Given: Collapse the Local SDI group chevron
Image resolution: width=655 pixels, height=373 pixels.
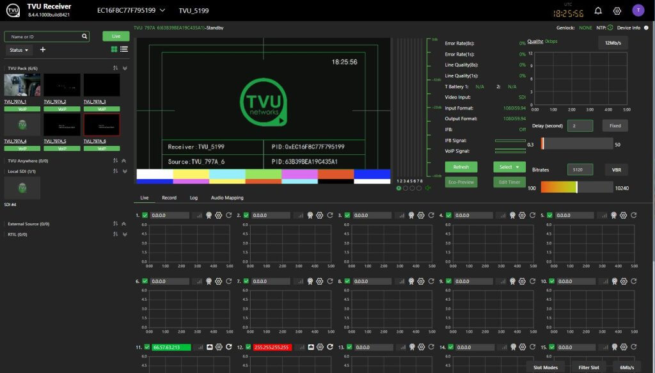Looking at the screenshot, I should [x=125, y=171].
